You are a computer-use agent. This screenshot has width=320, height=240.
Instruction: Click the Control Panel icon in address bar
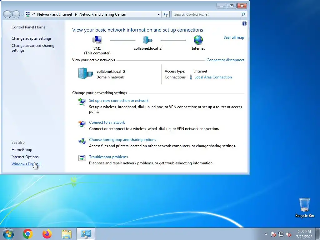point(28,14)
